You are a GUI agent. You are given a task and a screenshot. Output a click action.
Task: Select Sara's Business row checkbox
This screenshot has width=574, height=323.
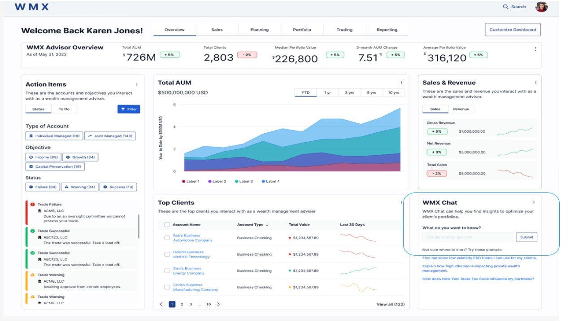pyautogui.click(x=167, y=271)
